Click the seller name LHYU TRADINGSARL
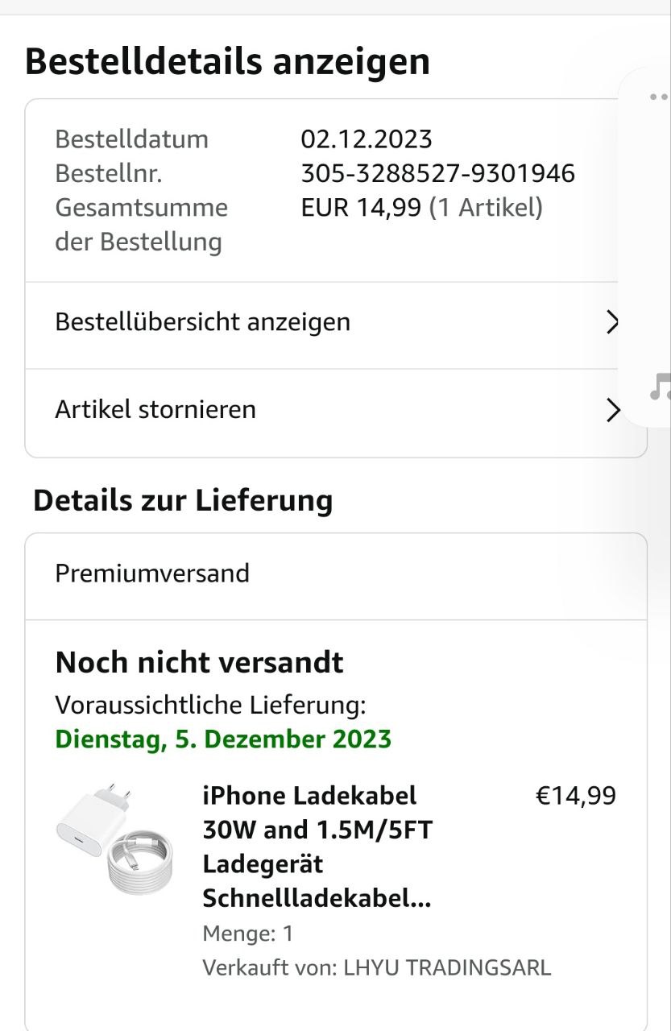 click(x=447, y=967)
